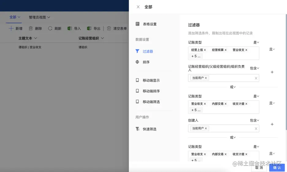Open 移动端显示 mobile display icon

137,80
